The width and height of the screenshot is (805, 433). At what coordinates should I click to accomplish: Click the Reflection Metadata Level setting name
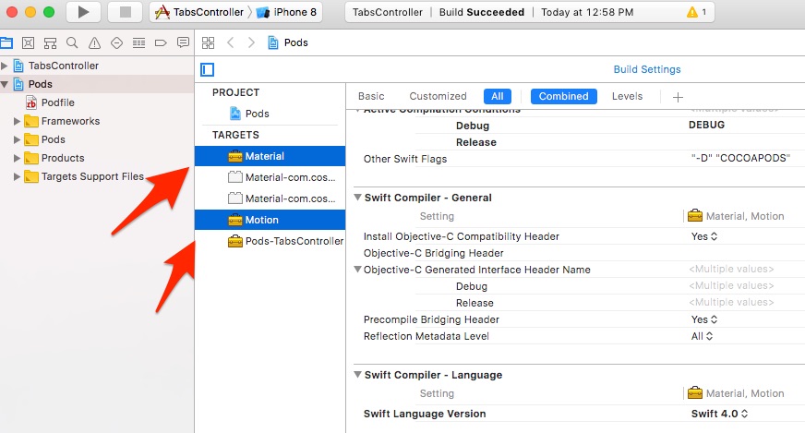pyautogui.click(x=427, y=336)
